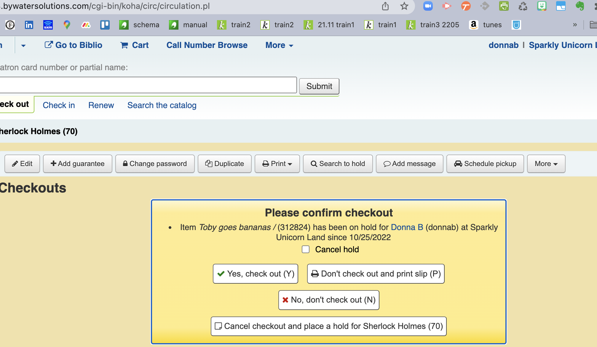Click the Zoom extension icon
Image resolution: width=597 pixels, height=347 pixels.
pos(428,6)
